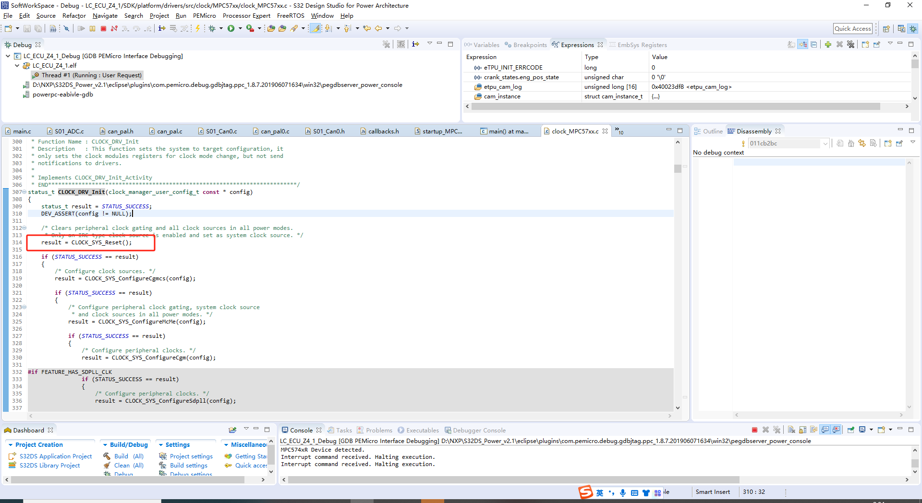
Task: Click the S32DS Application Project link
Action: [55, 456]
